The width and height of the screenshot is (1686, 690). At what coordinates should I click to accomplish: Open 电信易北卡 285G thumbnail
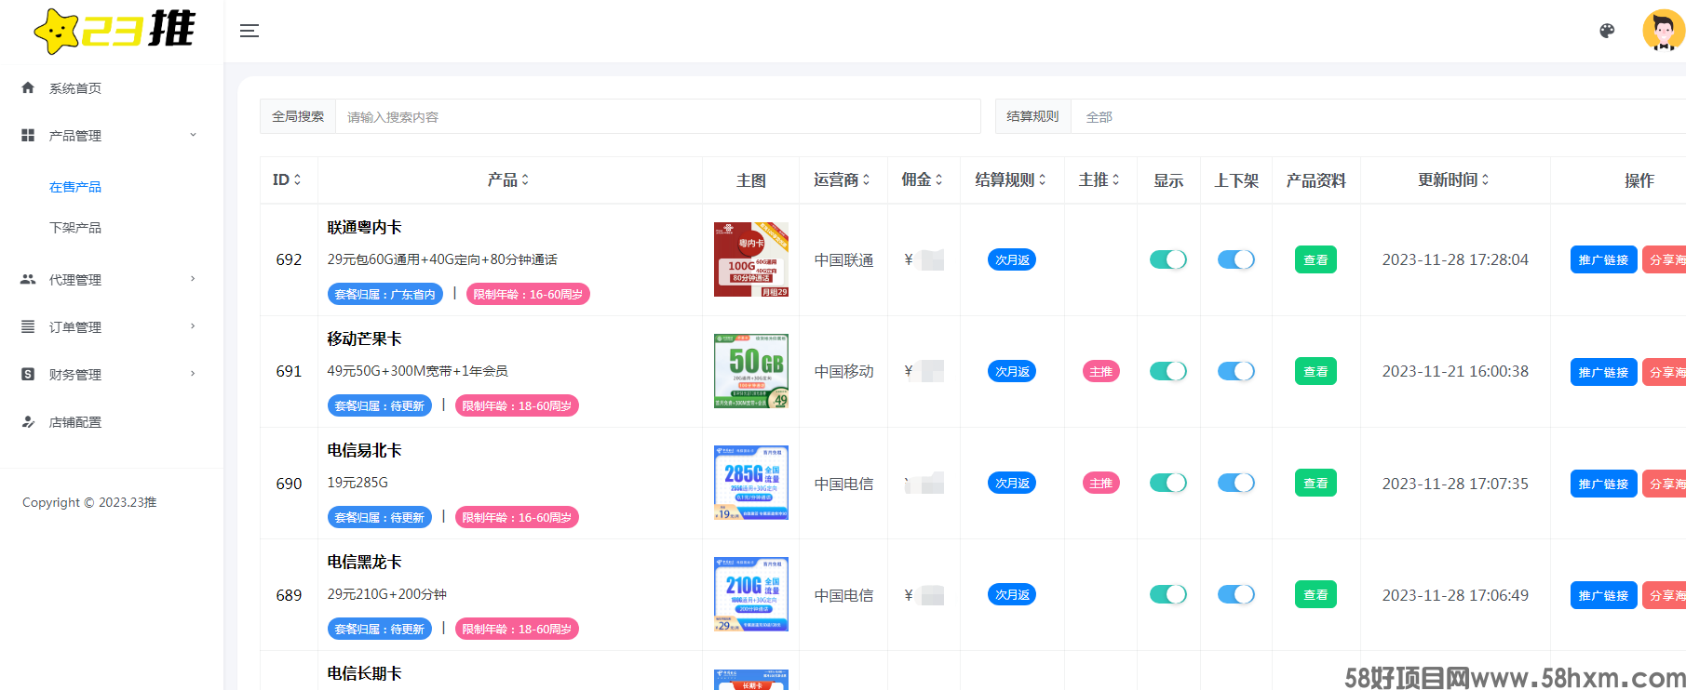click(751, 483)
